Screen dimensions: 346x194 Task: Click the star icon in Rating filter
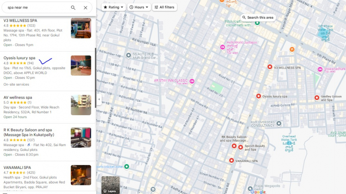click(105, 7)
